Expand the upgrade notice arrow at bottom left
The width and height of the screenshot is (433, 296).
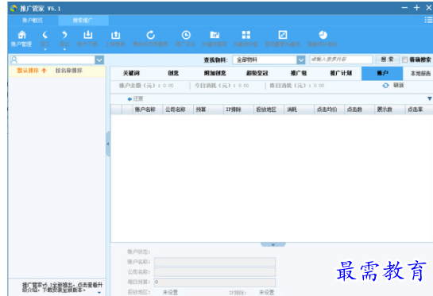click(99, 292)
